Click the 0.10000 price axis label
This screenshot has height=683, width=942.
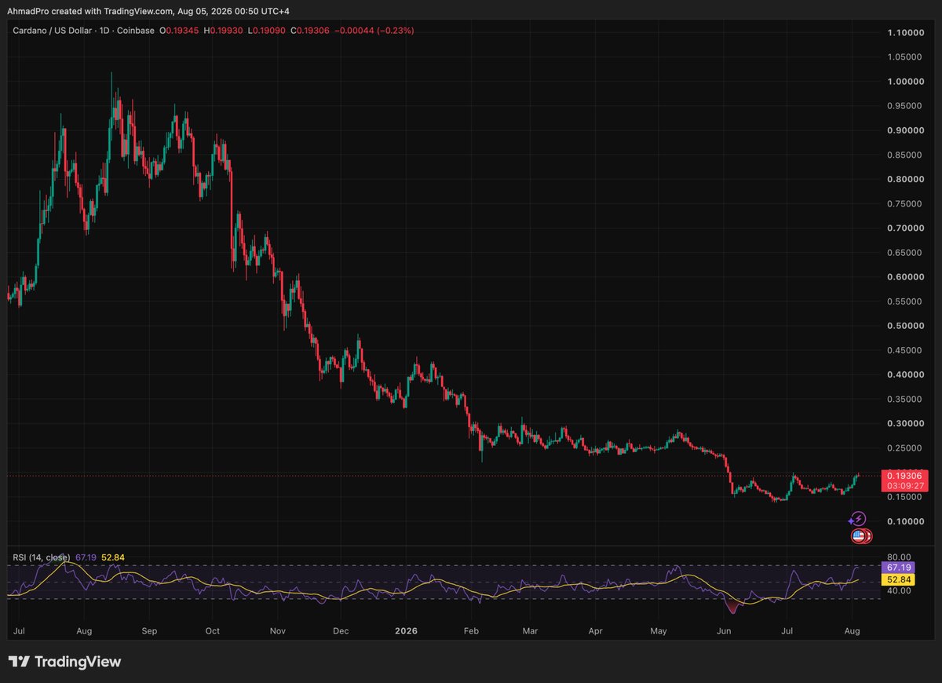(904, 521)
